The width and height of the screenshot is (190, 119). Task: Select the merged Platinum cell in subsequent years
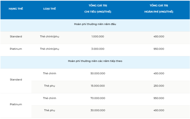(x=16, y=104)
